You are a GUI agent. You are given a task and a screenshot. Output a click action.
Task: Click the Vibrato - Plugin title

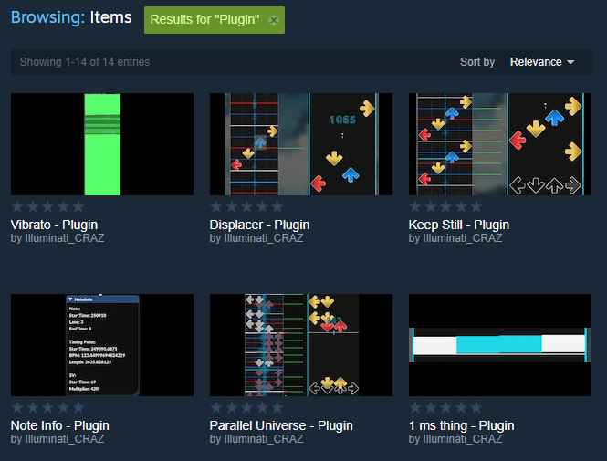point(54,225)
